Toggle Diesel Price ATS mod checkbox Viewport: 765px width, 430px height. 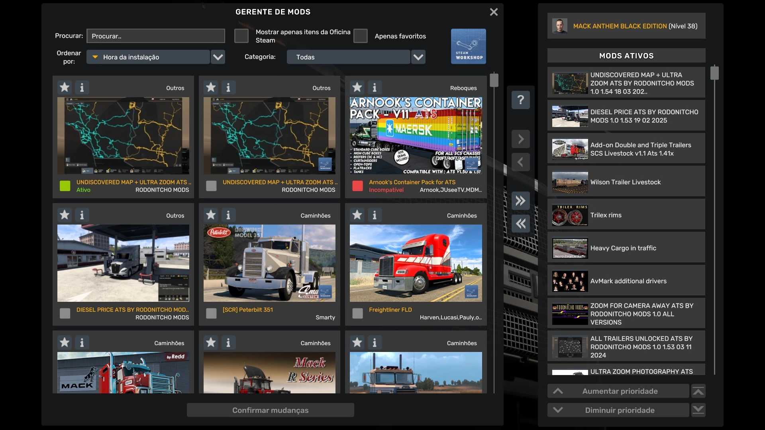65,313
